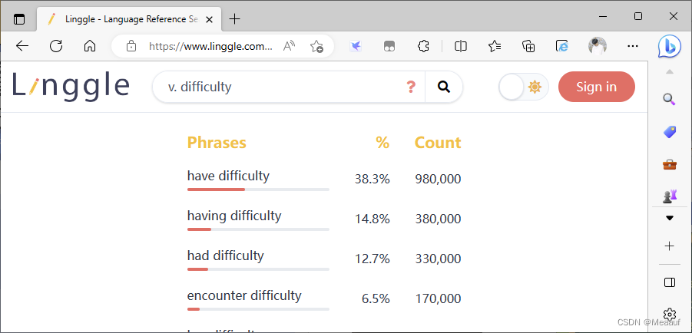692x333 pixels.
Task: Select the Linggle browser tab
Action: (129, 19)
